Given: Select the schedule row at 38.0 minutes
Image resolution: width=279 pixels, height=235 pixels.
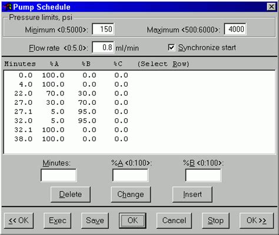Looking at the screenshot, I should (x=139, y=139).
